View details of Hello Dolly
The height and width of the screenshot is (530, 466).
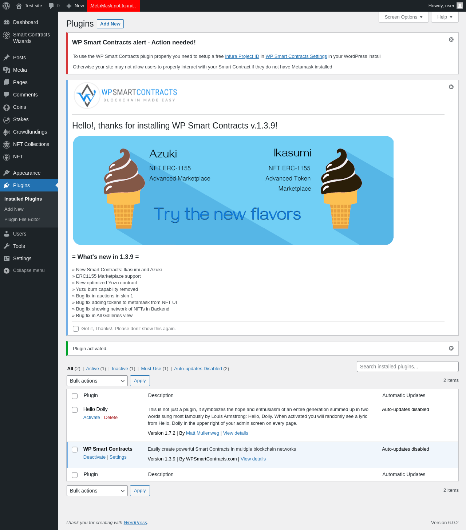click(x=236, y=433)
